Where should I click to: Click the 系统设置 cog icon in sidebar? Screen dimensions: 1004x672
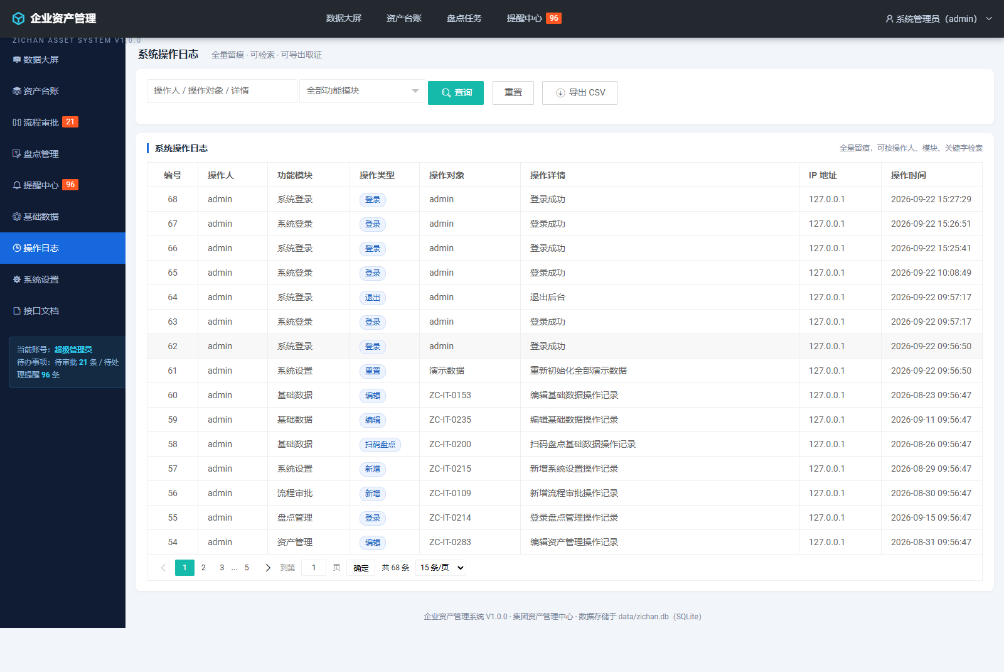click(x=17, y=279)
